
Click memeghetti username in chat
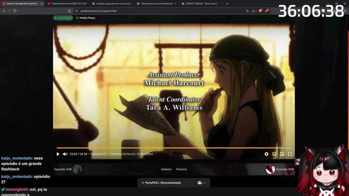click(x=17, y=189)
